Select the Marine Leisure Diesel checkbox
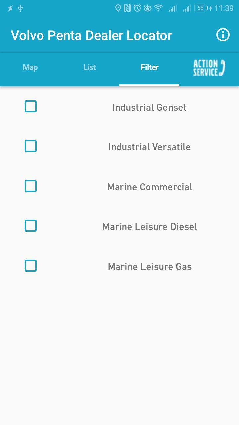The height and width of the screenshot is (425, 239). pos(31,226)
